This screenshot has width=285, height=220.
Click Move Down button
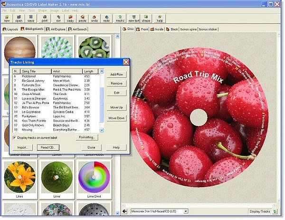(x=116, y=118)
